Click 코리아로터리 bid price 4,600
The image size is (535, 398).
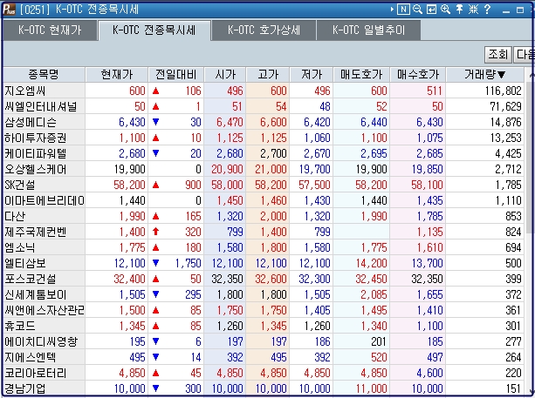tap(429, 373)
